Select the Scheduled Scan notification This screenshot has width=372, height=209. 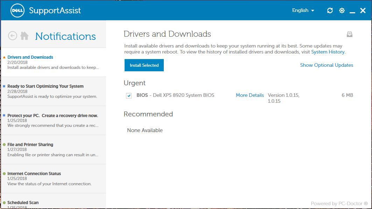(x=54, y=201)
